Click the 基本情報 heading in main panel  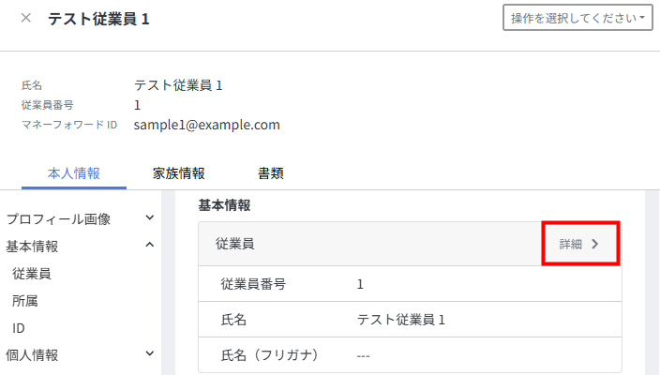coord(230,204)
